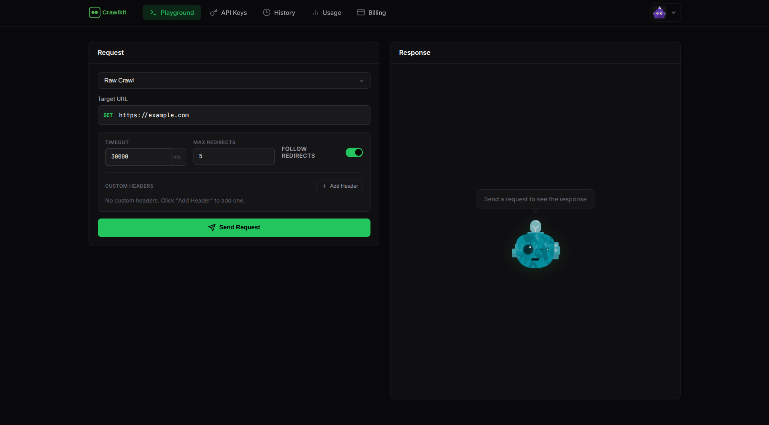Expand the account menu chevron top right
The width and height of the screenshot is (769, 425).
coord(674,12)
